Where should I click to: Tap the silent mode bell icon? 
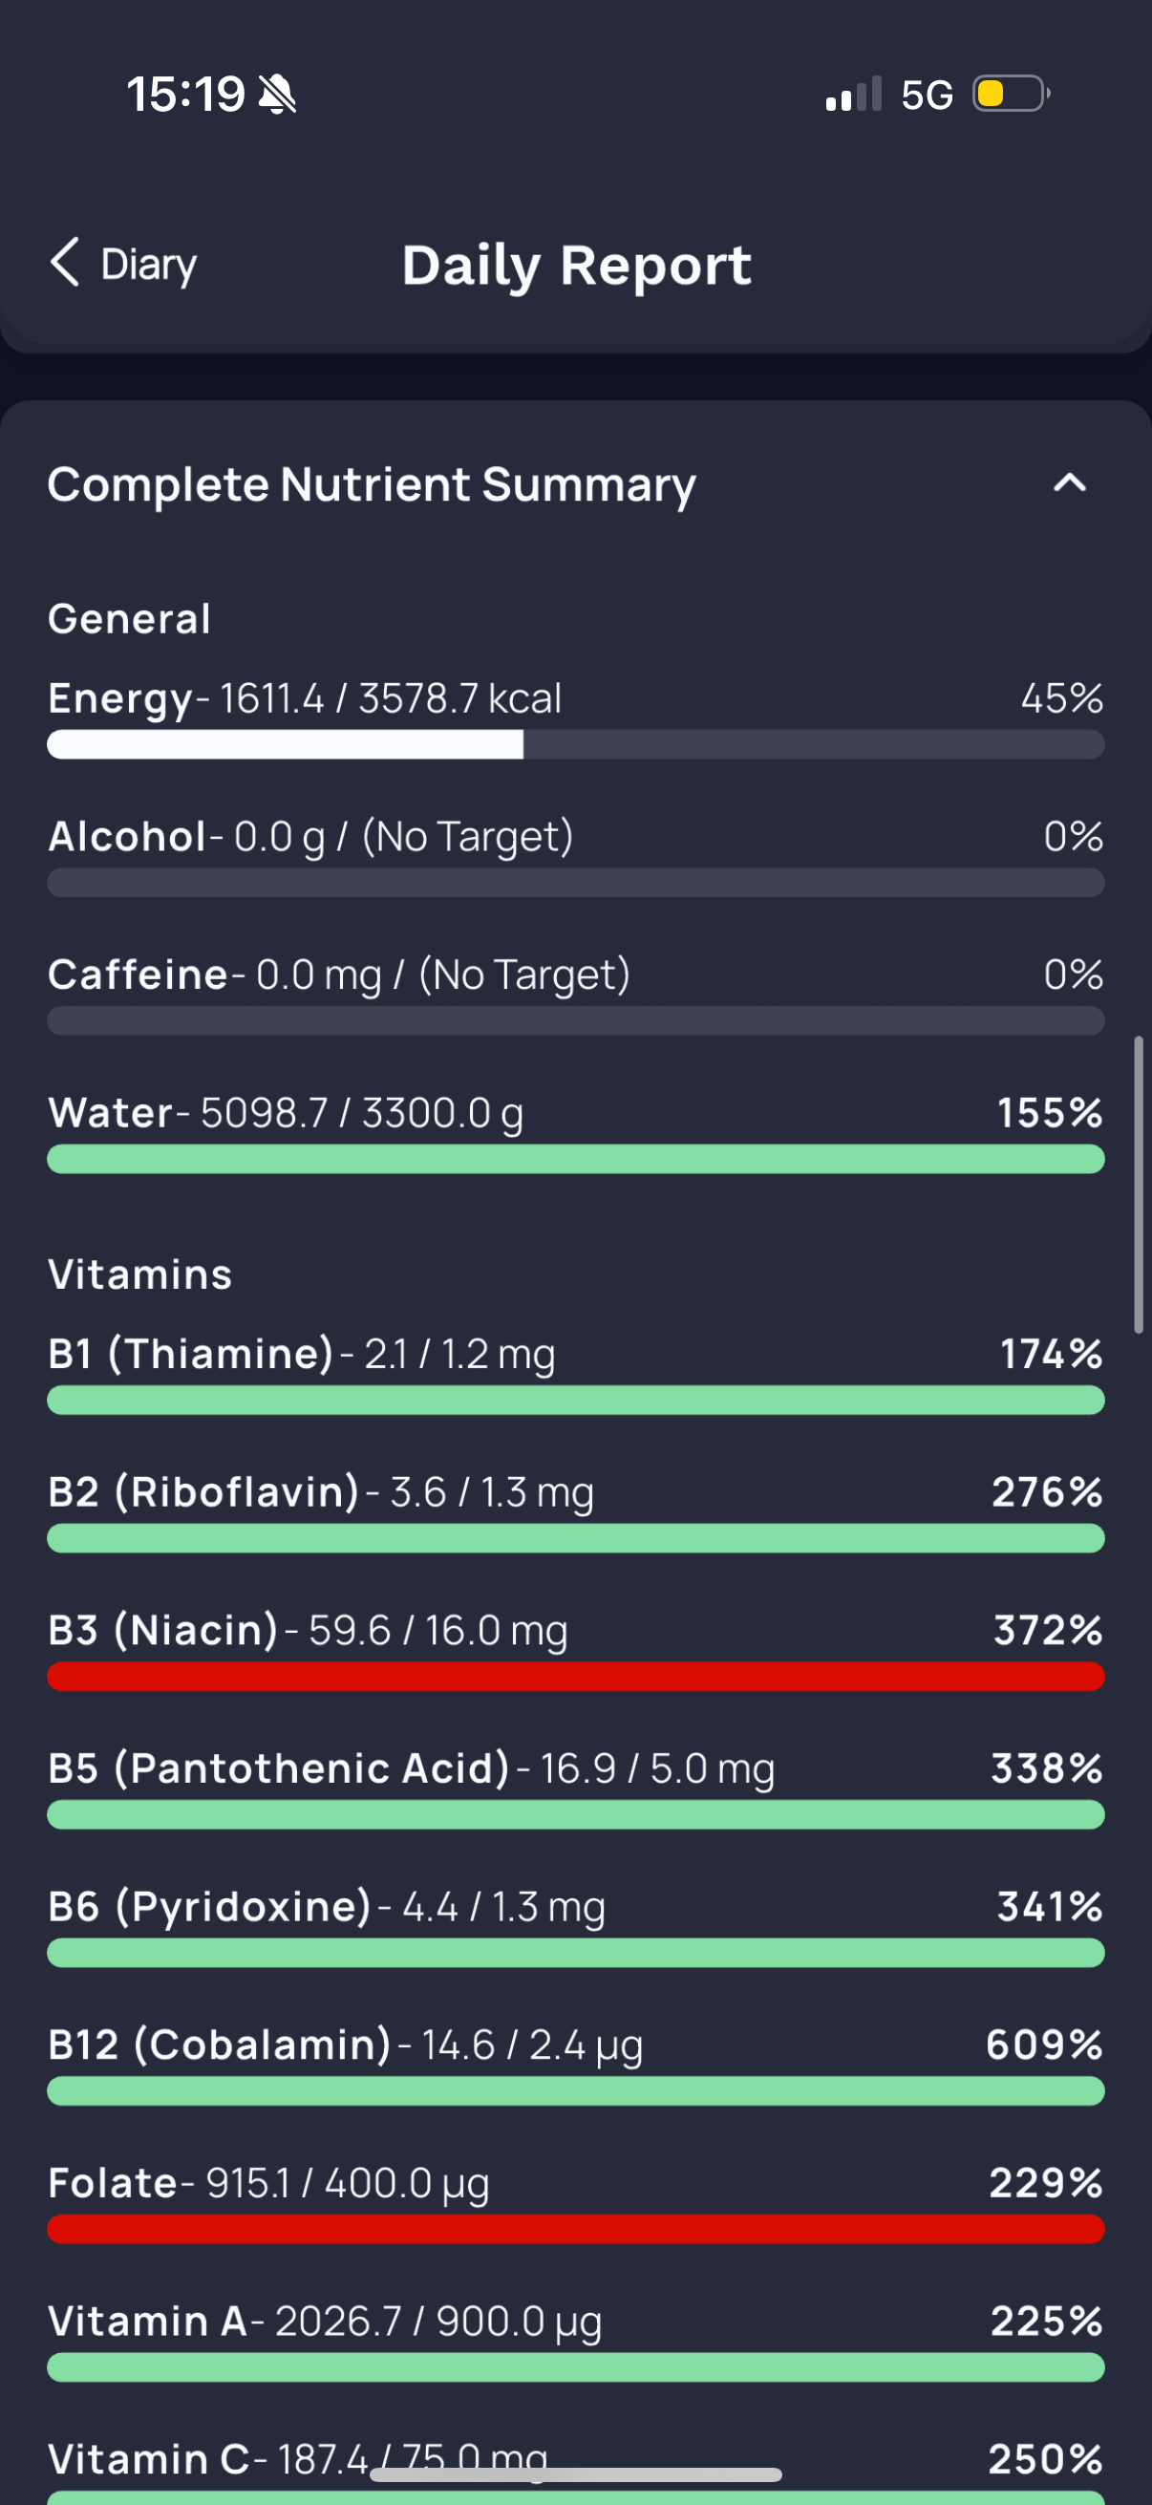coord(278,96)
